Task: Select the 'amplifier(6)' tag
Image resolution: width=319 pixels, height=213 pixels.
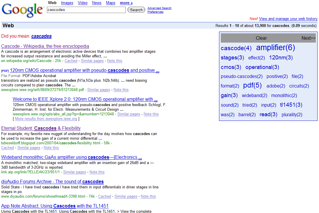Action: point(276,48)
